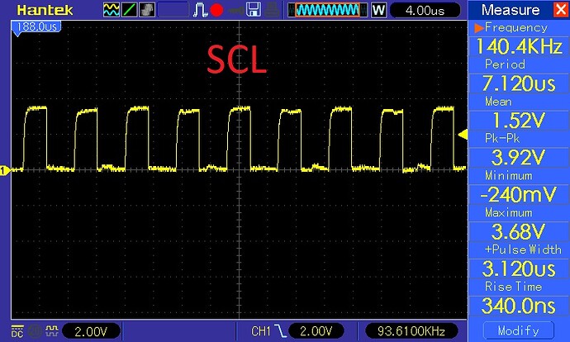Select the +Pulse Width measurement label
Screen dimensions: 570x342
tap(523, 249)
